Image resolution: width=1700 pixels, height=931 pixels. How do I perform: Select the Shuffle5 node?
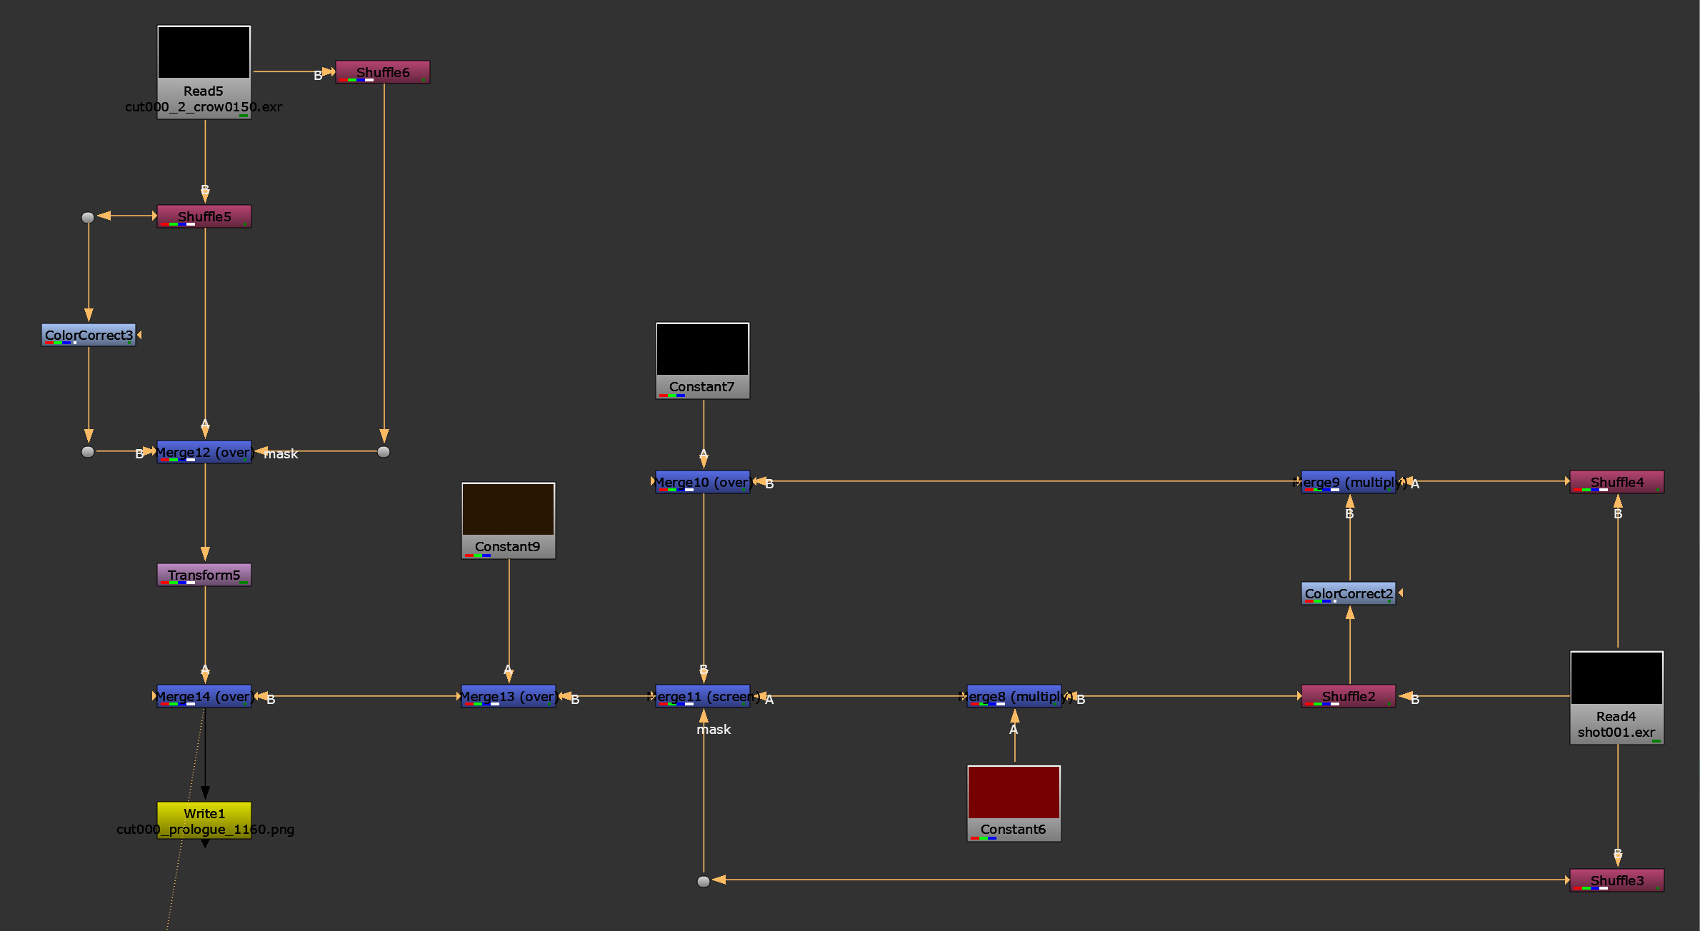[204, 216]
